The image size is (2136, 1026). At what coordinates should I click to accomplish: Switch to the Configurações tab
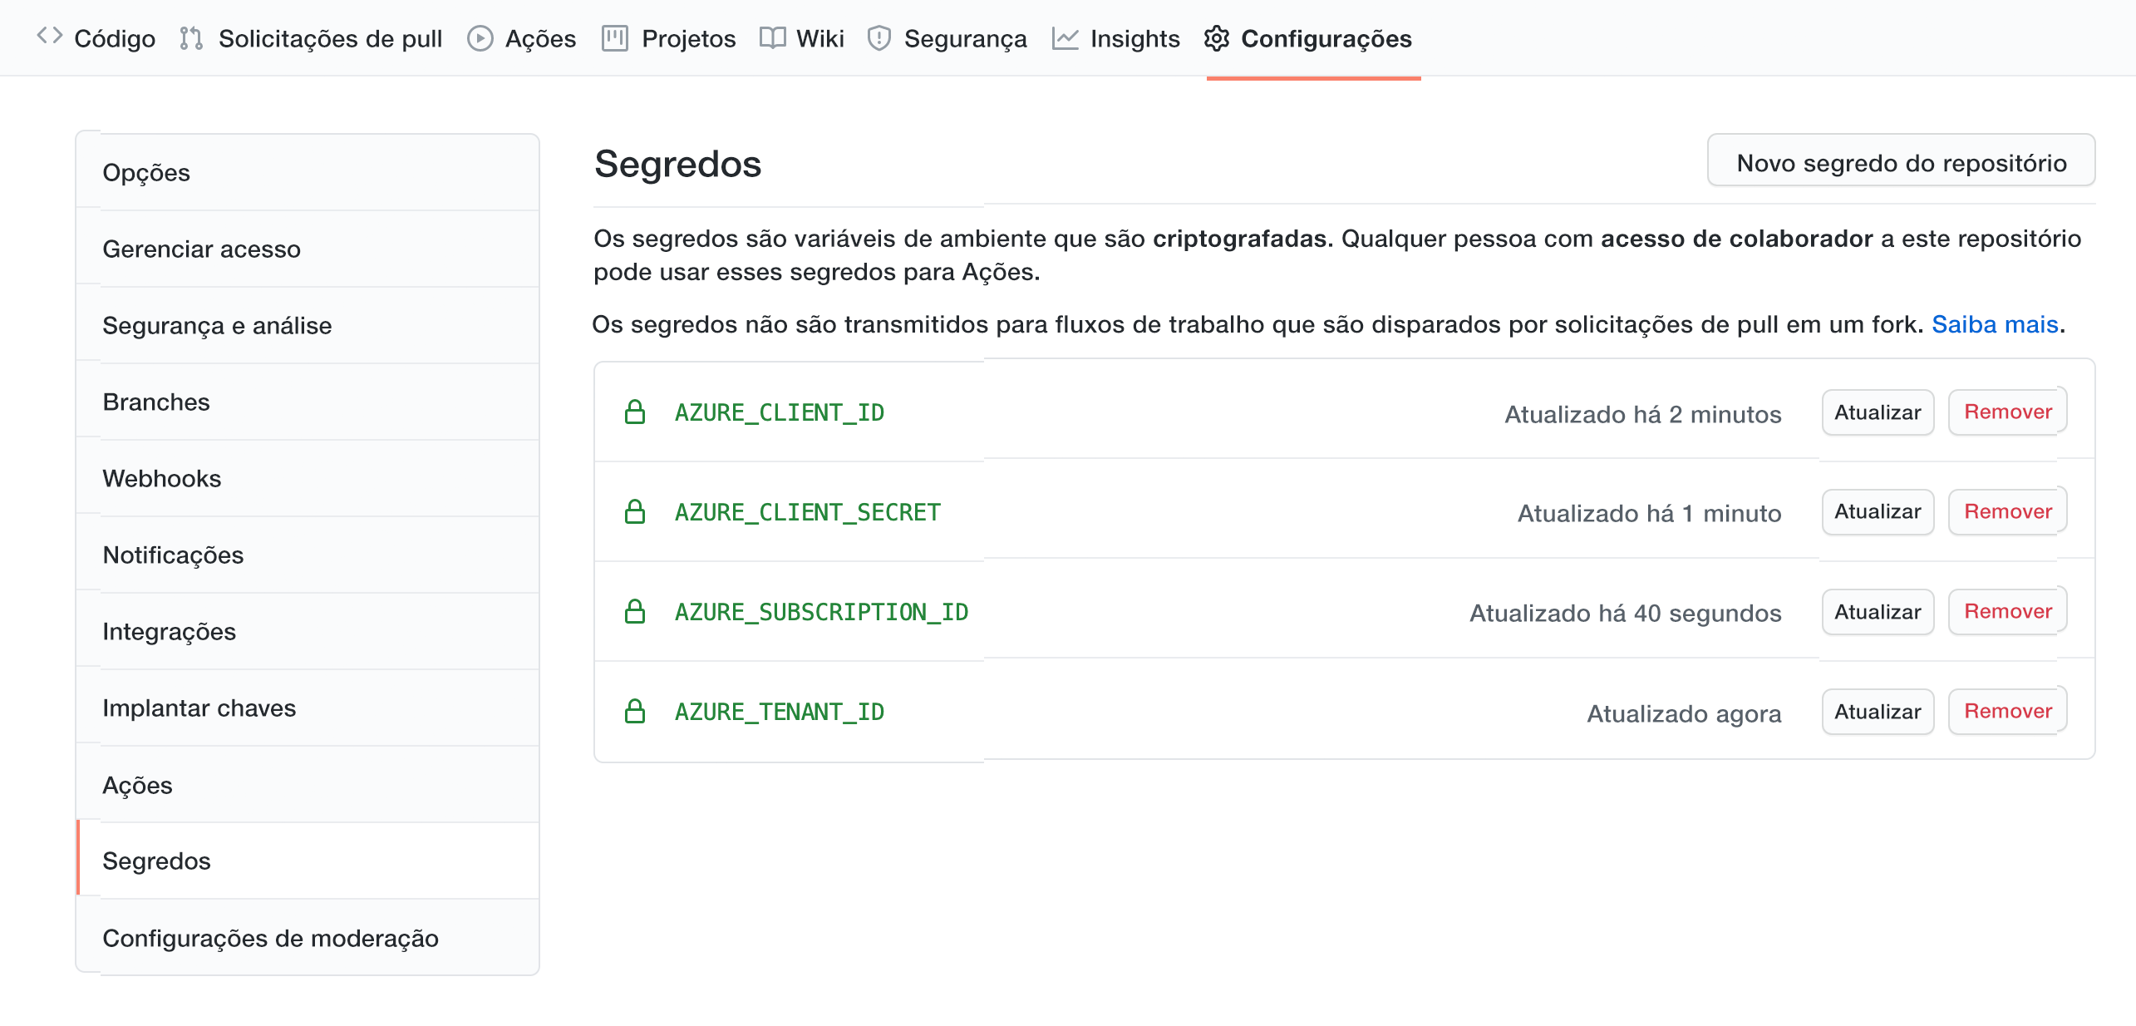[1325, 37]
